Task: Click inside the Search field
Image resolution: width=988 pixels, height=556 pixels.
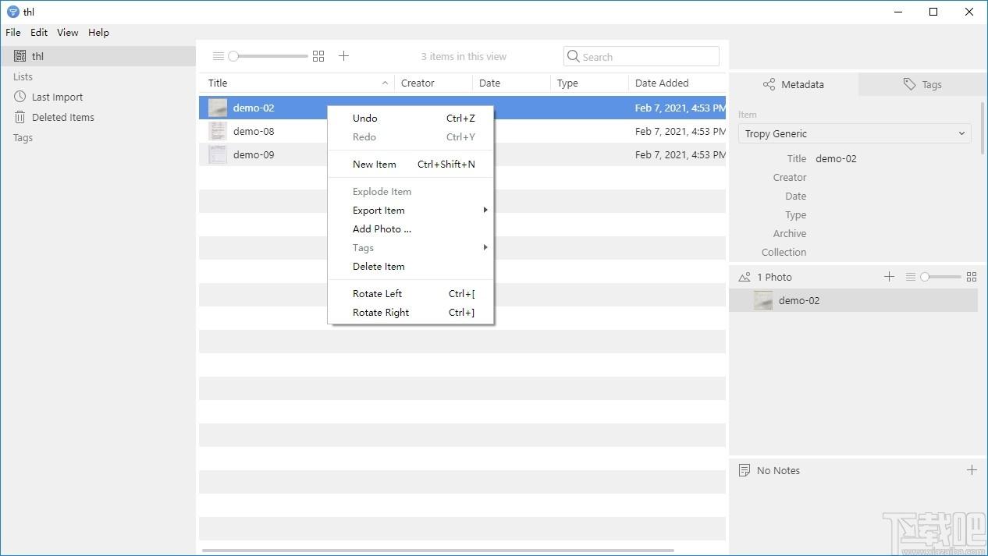Action: coord(641,56)
